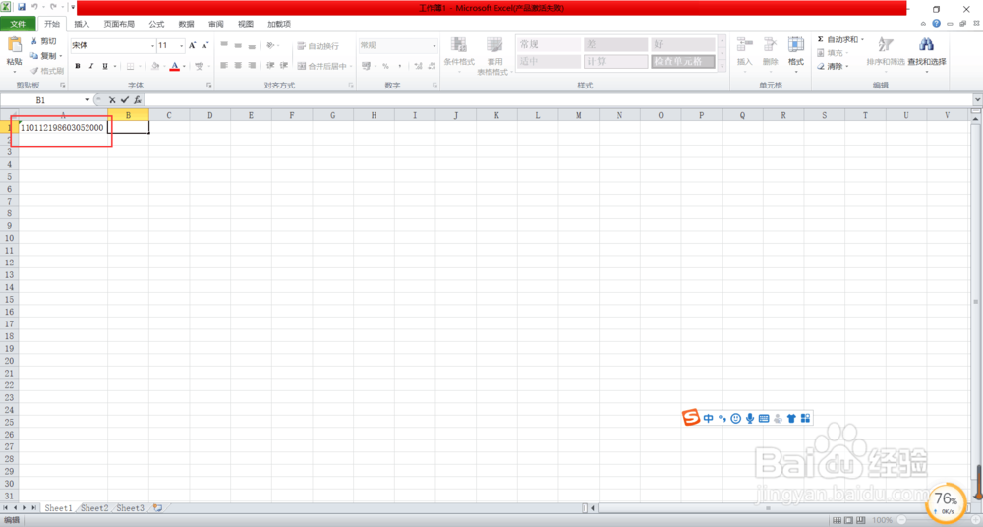This screenshot has height=527, width=983.
Task: Click Delete cells (删除) button
Action: (771, 55)
